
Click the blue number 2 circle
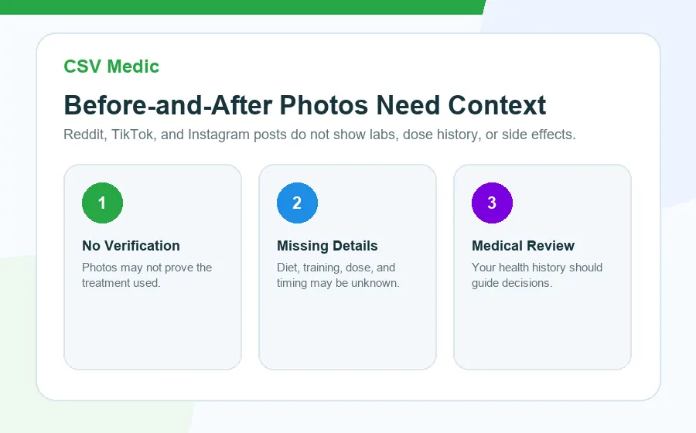click(298, 203)
